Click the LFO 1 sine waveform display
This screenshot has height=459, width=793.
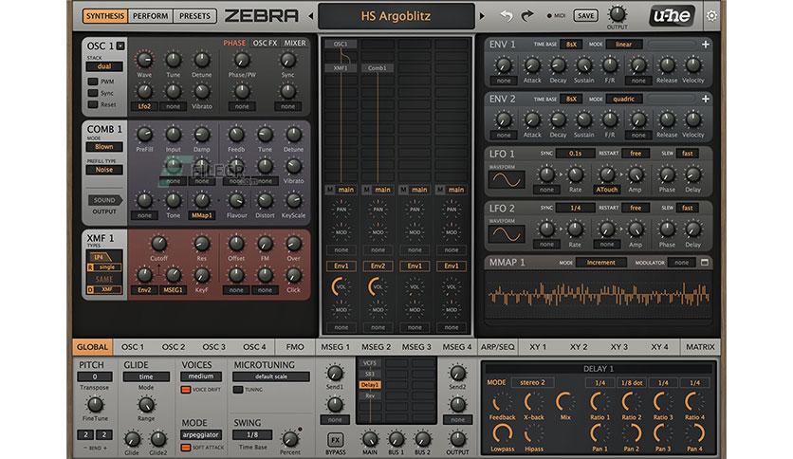(507, 180)
